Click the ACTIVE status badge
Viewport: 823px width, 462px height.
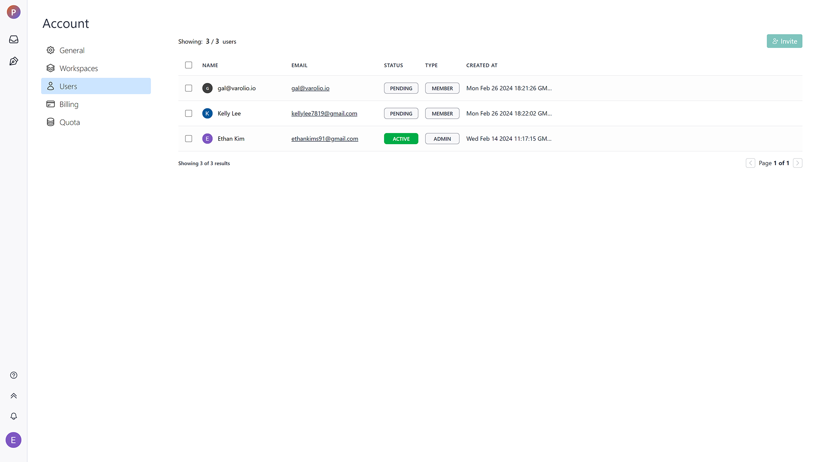point(401,139)
